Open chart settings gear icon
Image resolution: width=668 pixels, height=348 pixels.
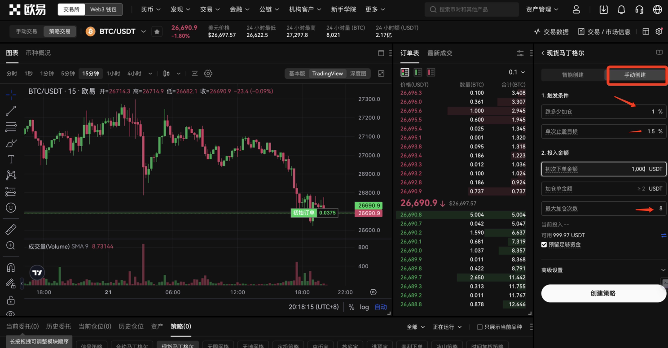[208, 74]
